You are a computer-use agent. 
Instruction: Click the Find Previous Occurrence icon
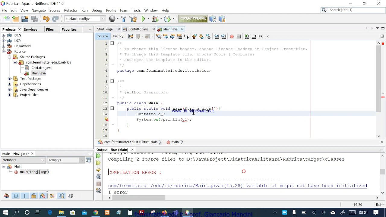166,36
